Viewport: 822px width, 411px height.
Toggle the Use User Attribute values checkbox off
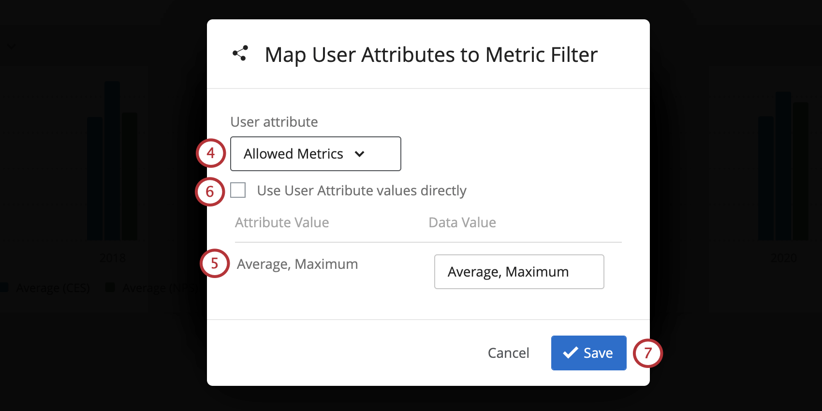pyautogui.click(x=238, y=191)
